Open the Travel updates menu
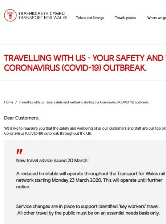 [x=125, y=18]
